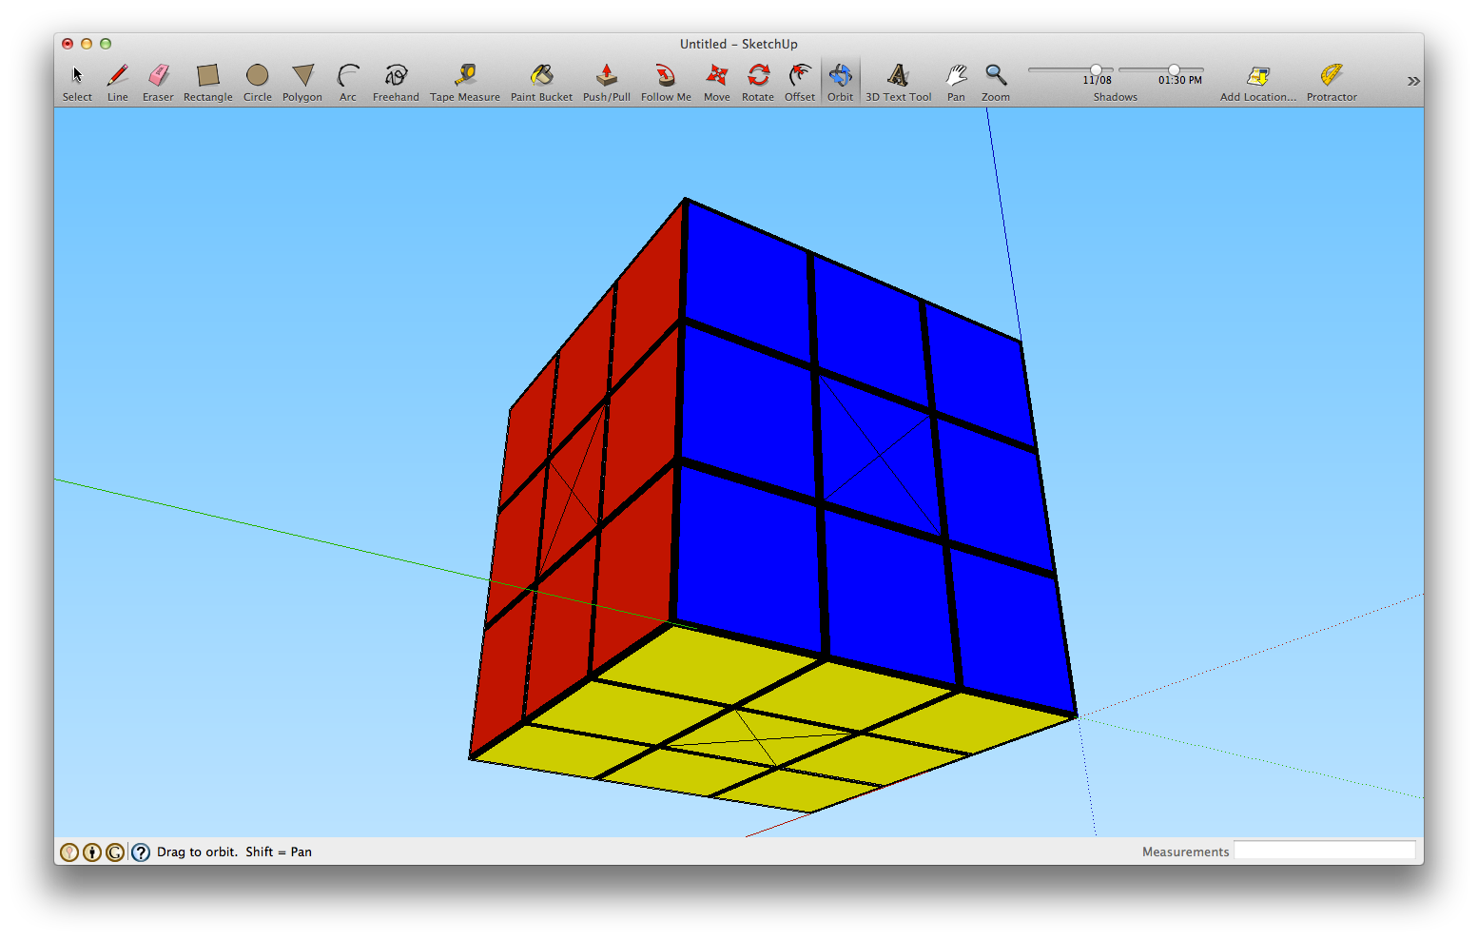Activate the Freehand drawing tool
Viewport: 1478px width, 940px height.
click(395, 76)
